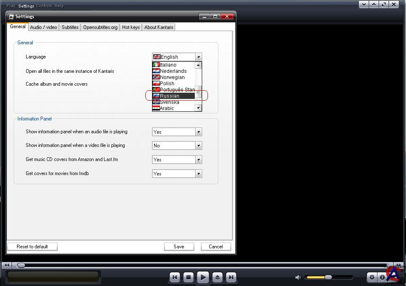
Task: Click the Save button
Action: click(x=179, y=247)
